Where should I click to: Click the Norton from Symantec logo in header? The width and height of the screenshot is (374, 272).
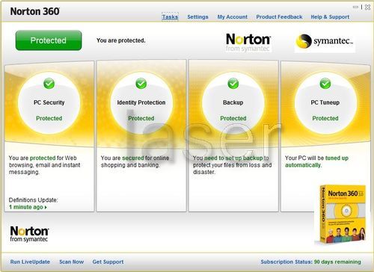coord(248,43)
